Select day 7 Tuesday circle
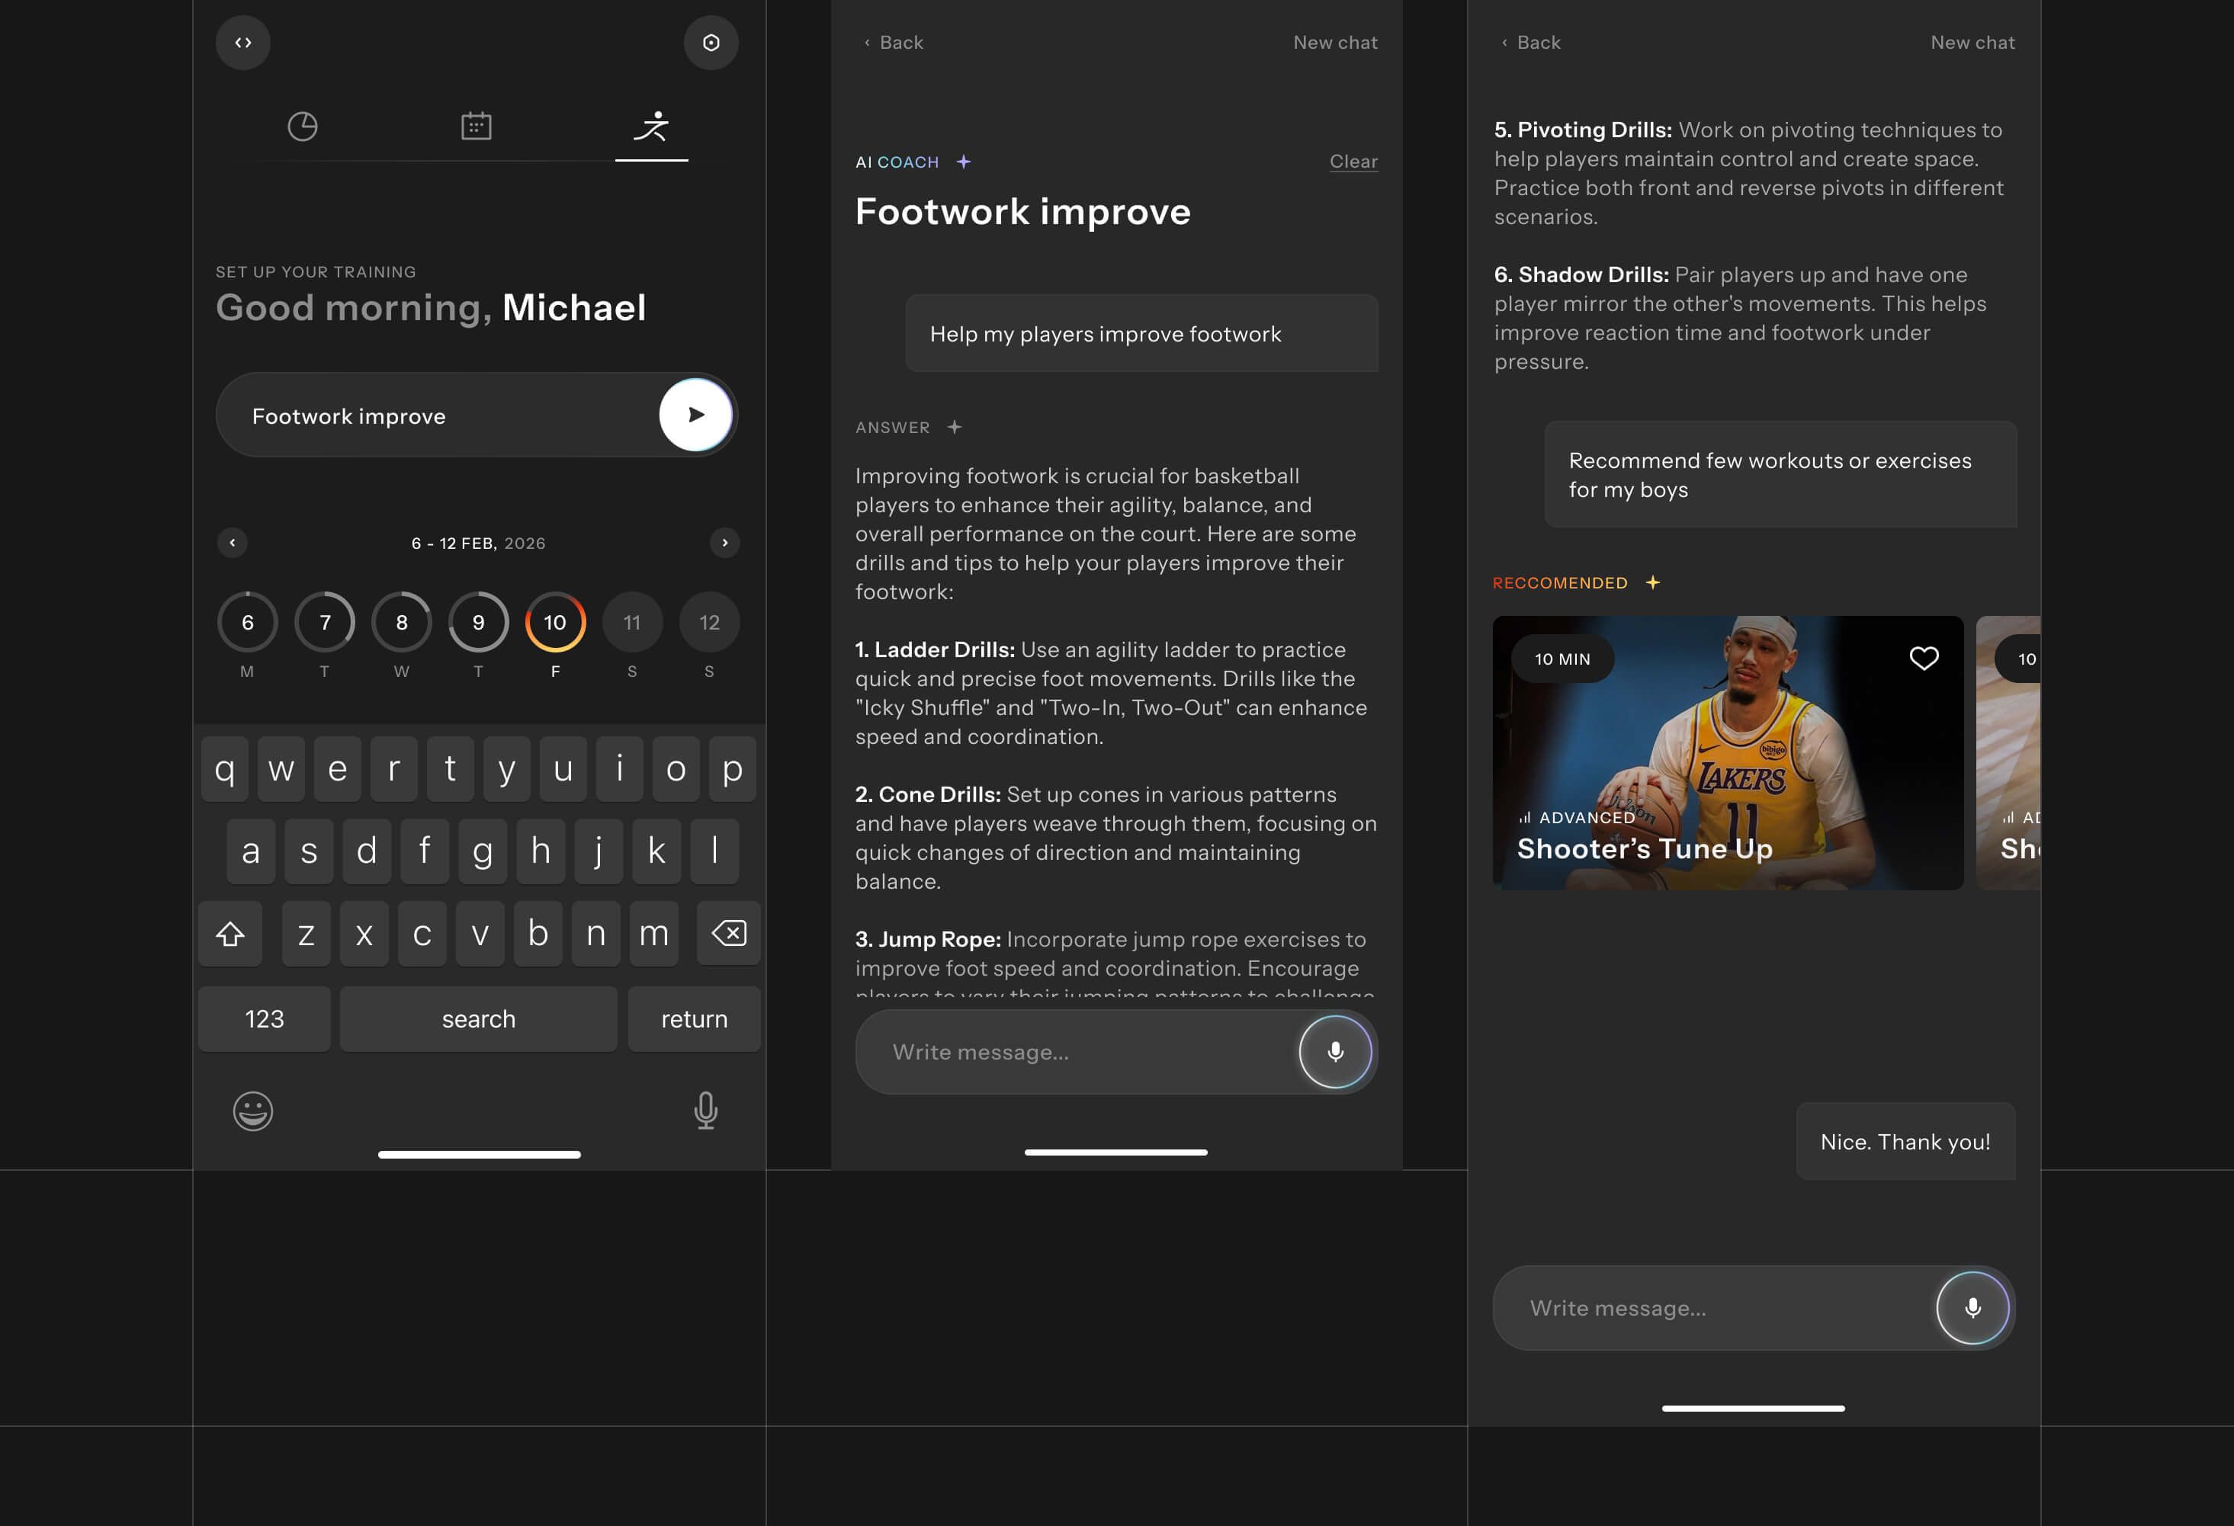The width and height of the screenshot is (2234, 1526). click(x=325, y=623)
